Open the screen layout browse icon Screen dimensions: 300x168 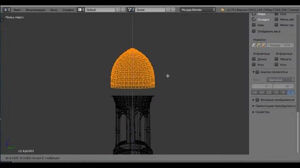tap(81, 10)
